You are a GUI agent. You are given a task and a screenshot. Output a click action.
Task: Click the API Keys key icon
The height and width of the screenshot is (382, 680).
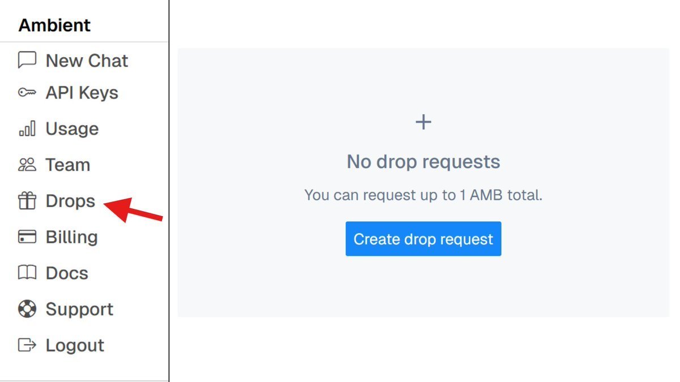pyautogui.click(x=27, y=93)
